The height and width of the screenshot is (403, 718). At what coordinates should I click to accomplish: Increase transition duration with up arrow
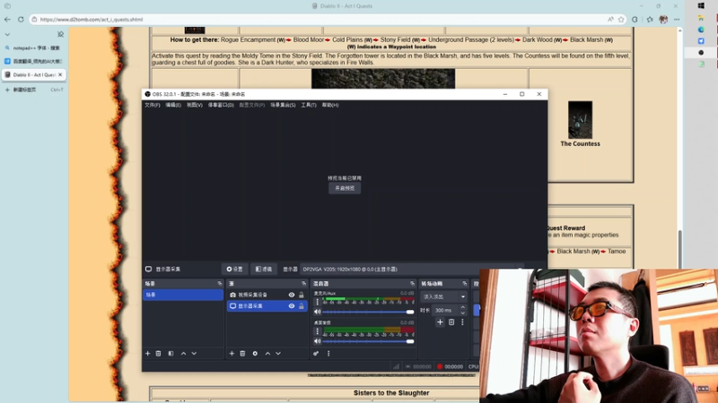click(x=462, y=307)
